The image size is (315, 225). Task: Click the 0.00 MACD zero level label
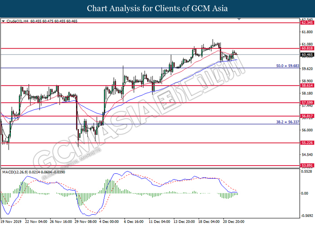tap(305, 193)
